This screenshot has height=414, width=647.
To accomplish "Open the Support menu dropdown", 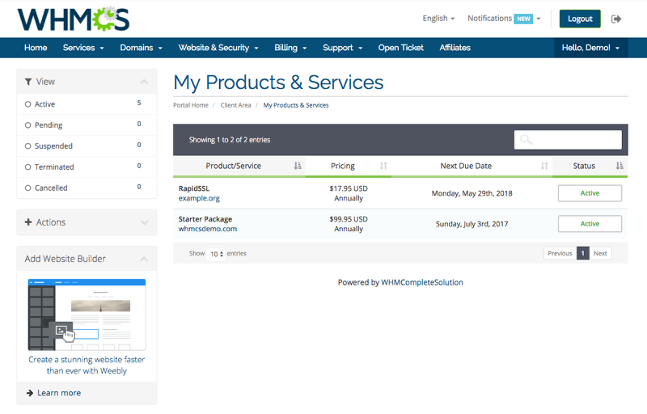I will (x=342, y=48).
